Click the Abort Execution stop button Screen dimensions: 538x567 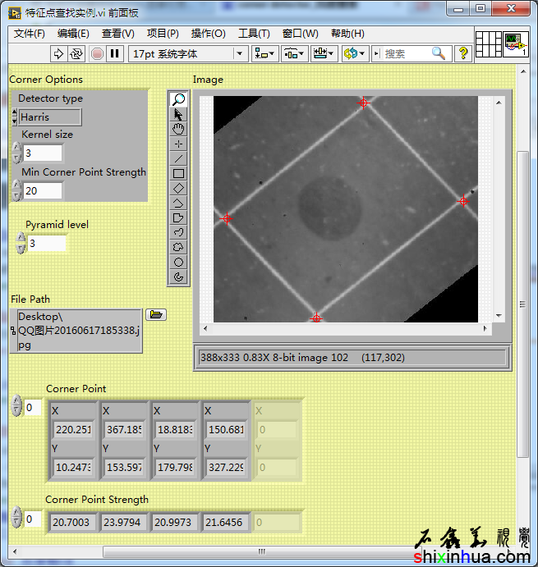[97, 53]
